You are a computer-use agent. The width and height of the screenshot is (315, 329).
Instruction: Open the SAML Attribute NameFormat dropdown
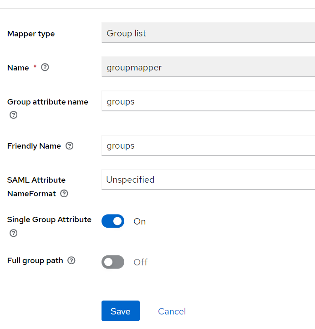tap(208, 179)
